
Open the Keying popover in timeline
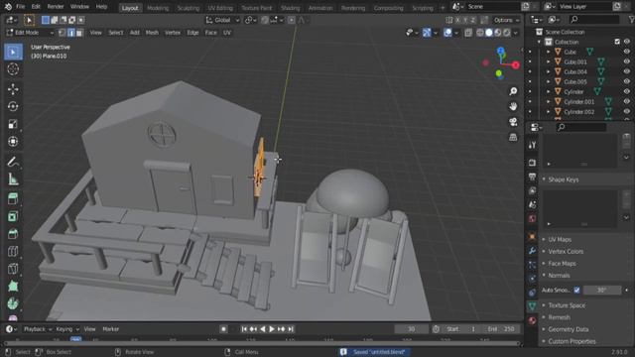(x=66, y=329)
